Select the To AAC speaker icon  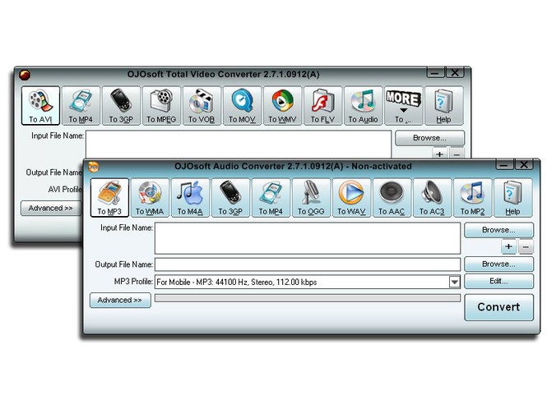pos(392,198)
